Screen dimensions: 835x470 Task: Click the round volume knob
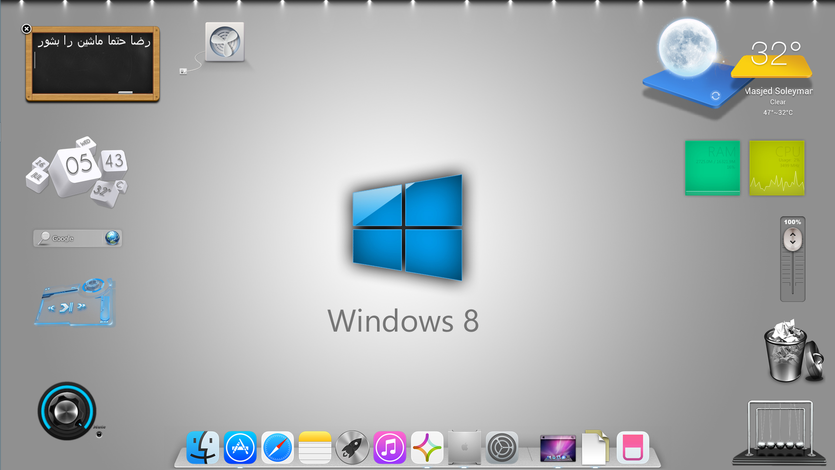coord(67,411)
